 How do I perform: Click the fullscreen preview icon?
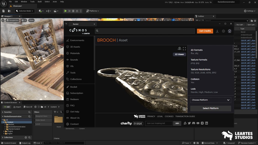pos(184,49)
